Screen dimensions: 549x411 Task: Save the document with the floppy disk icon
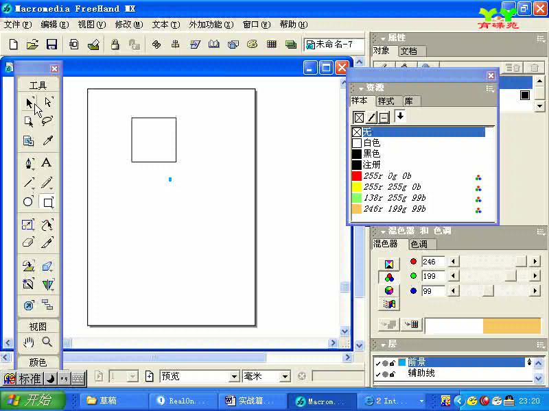coord(52,45)
